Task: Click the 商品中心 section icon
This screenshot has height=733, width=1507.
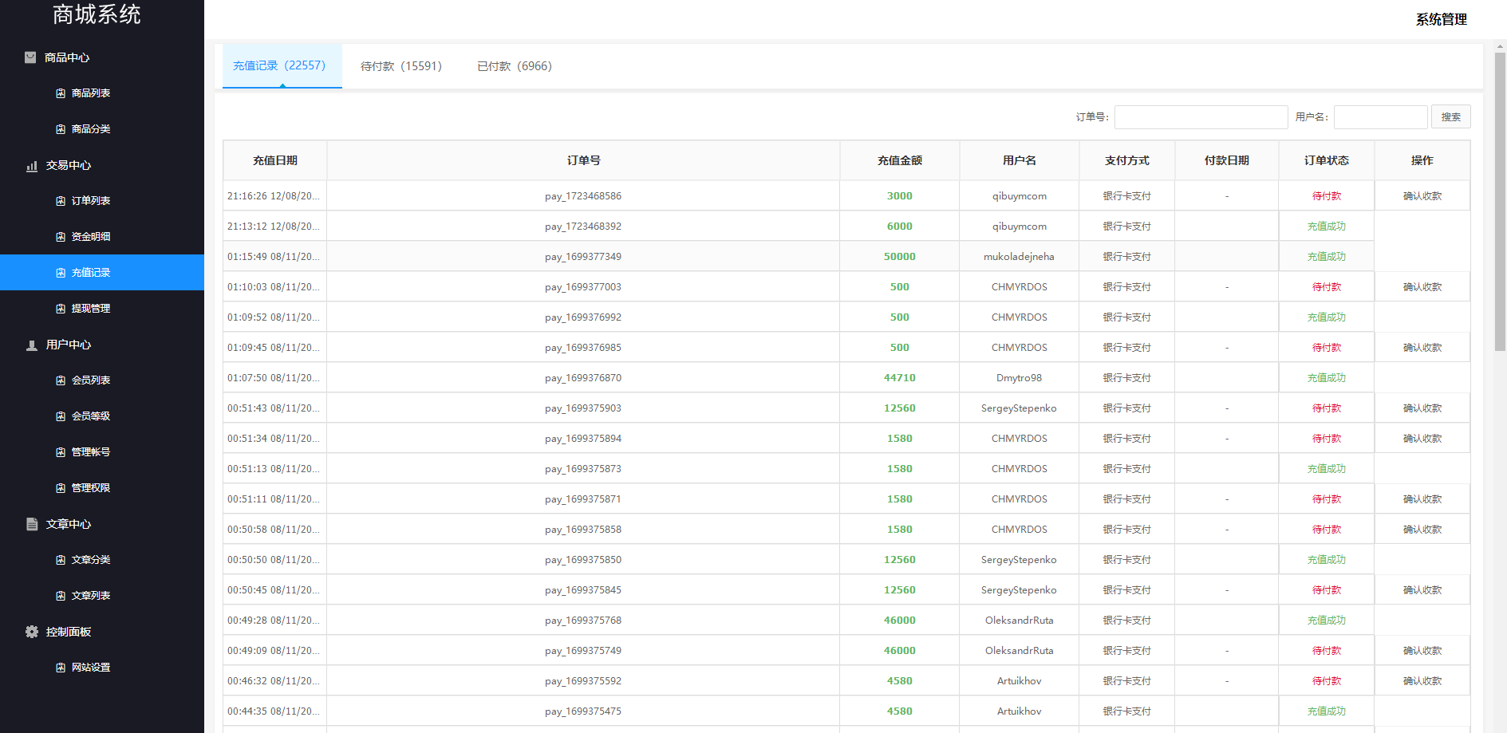Action: point(30,57)
